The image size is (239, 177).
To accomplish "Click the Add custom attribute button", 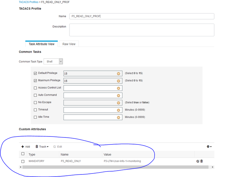I will [25, 147].
